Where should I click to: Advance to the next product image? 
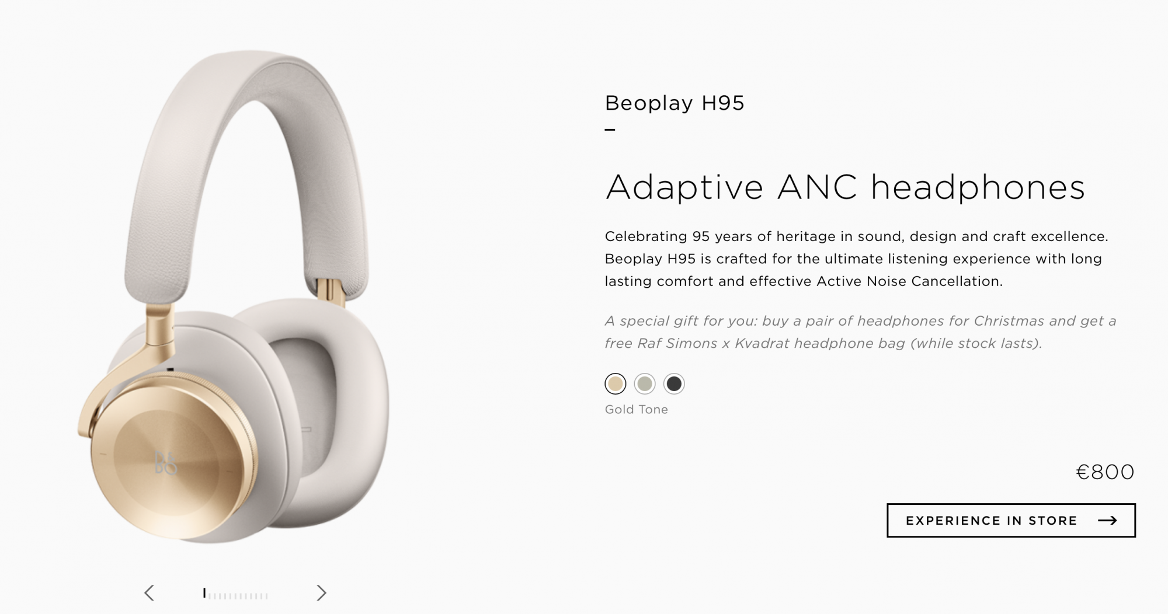point(321,593)
